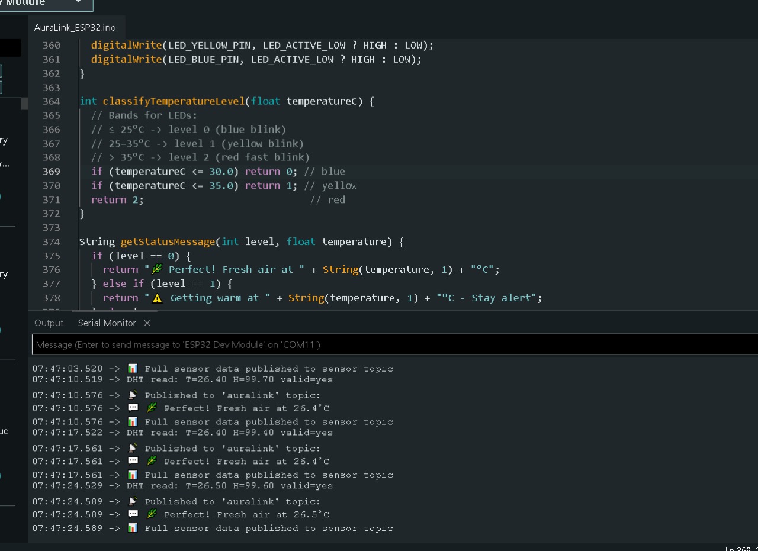The width and height of the screenshot is (758, 551).
Task: Click the leaf emoji on code line 376
Action: 157,270
